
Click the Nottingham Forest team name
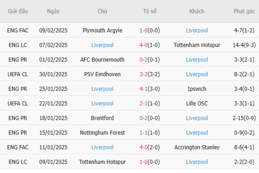[102, 133]
